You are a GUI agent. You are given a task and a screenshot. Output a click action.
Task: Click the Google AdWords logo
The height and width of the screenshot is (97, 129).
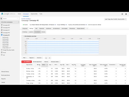[x=8, y=14]
